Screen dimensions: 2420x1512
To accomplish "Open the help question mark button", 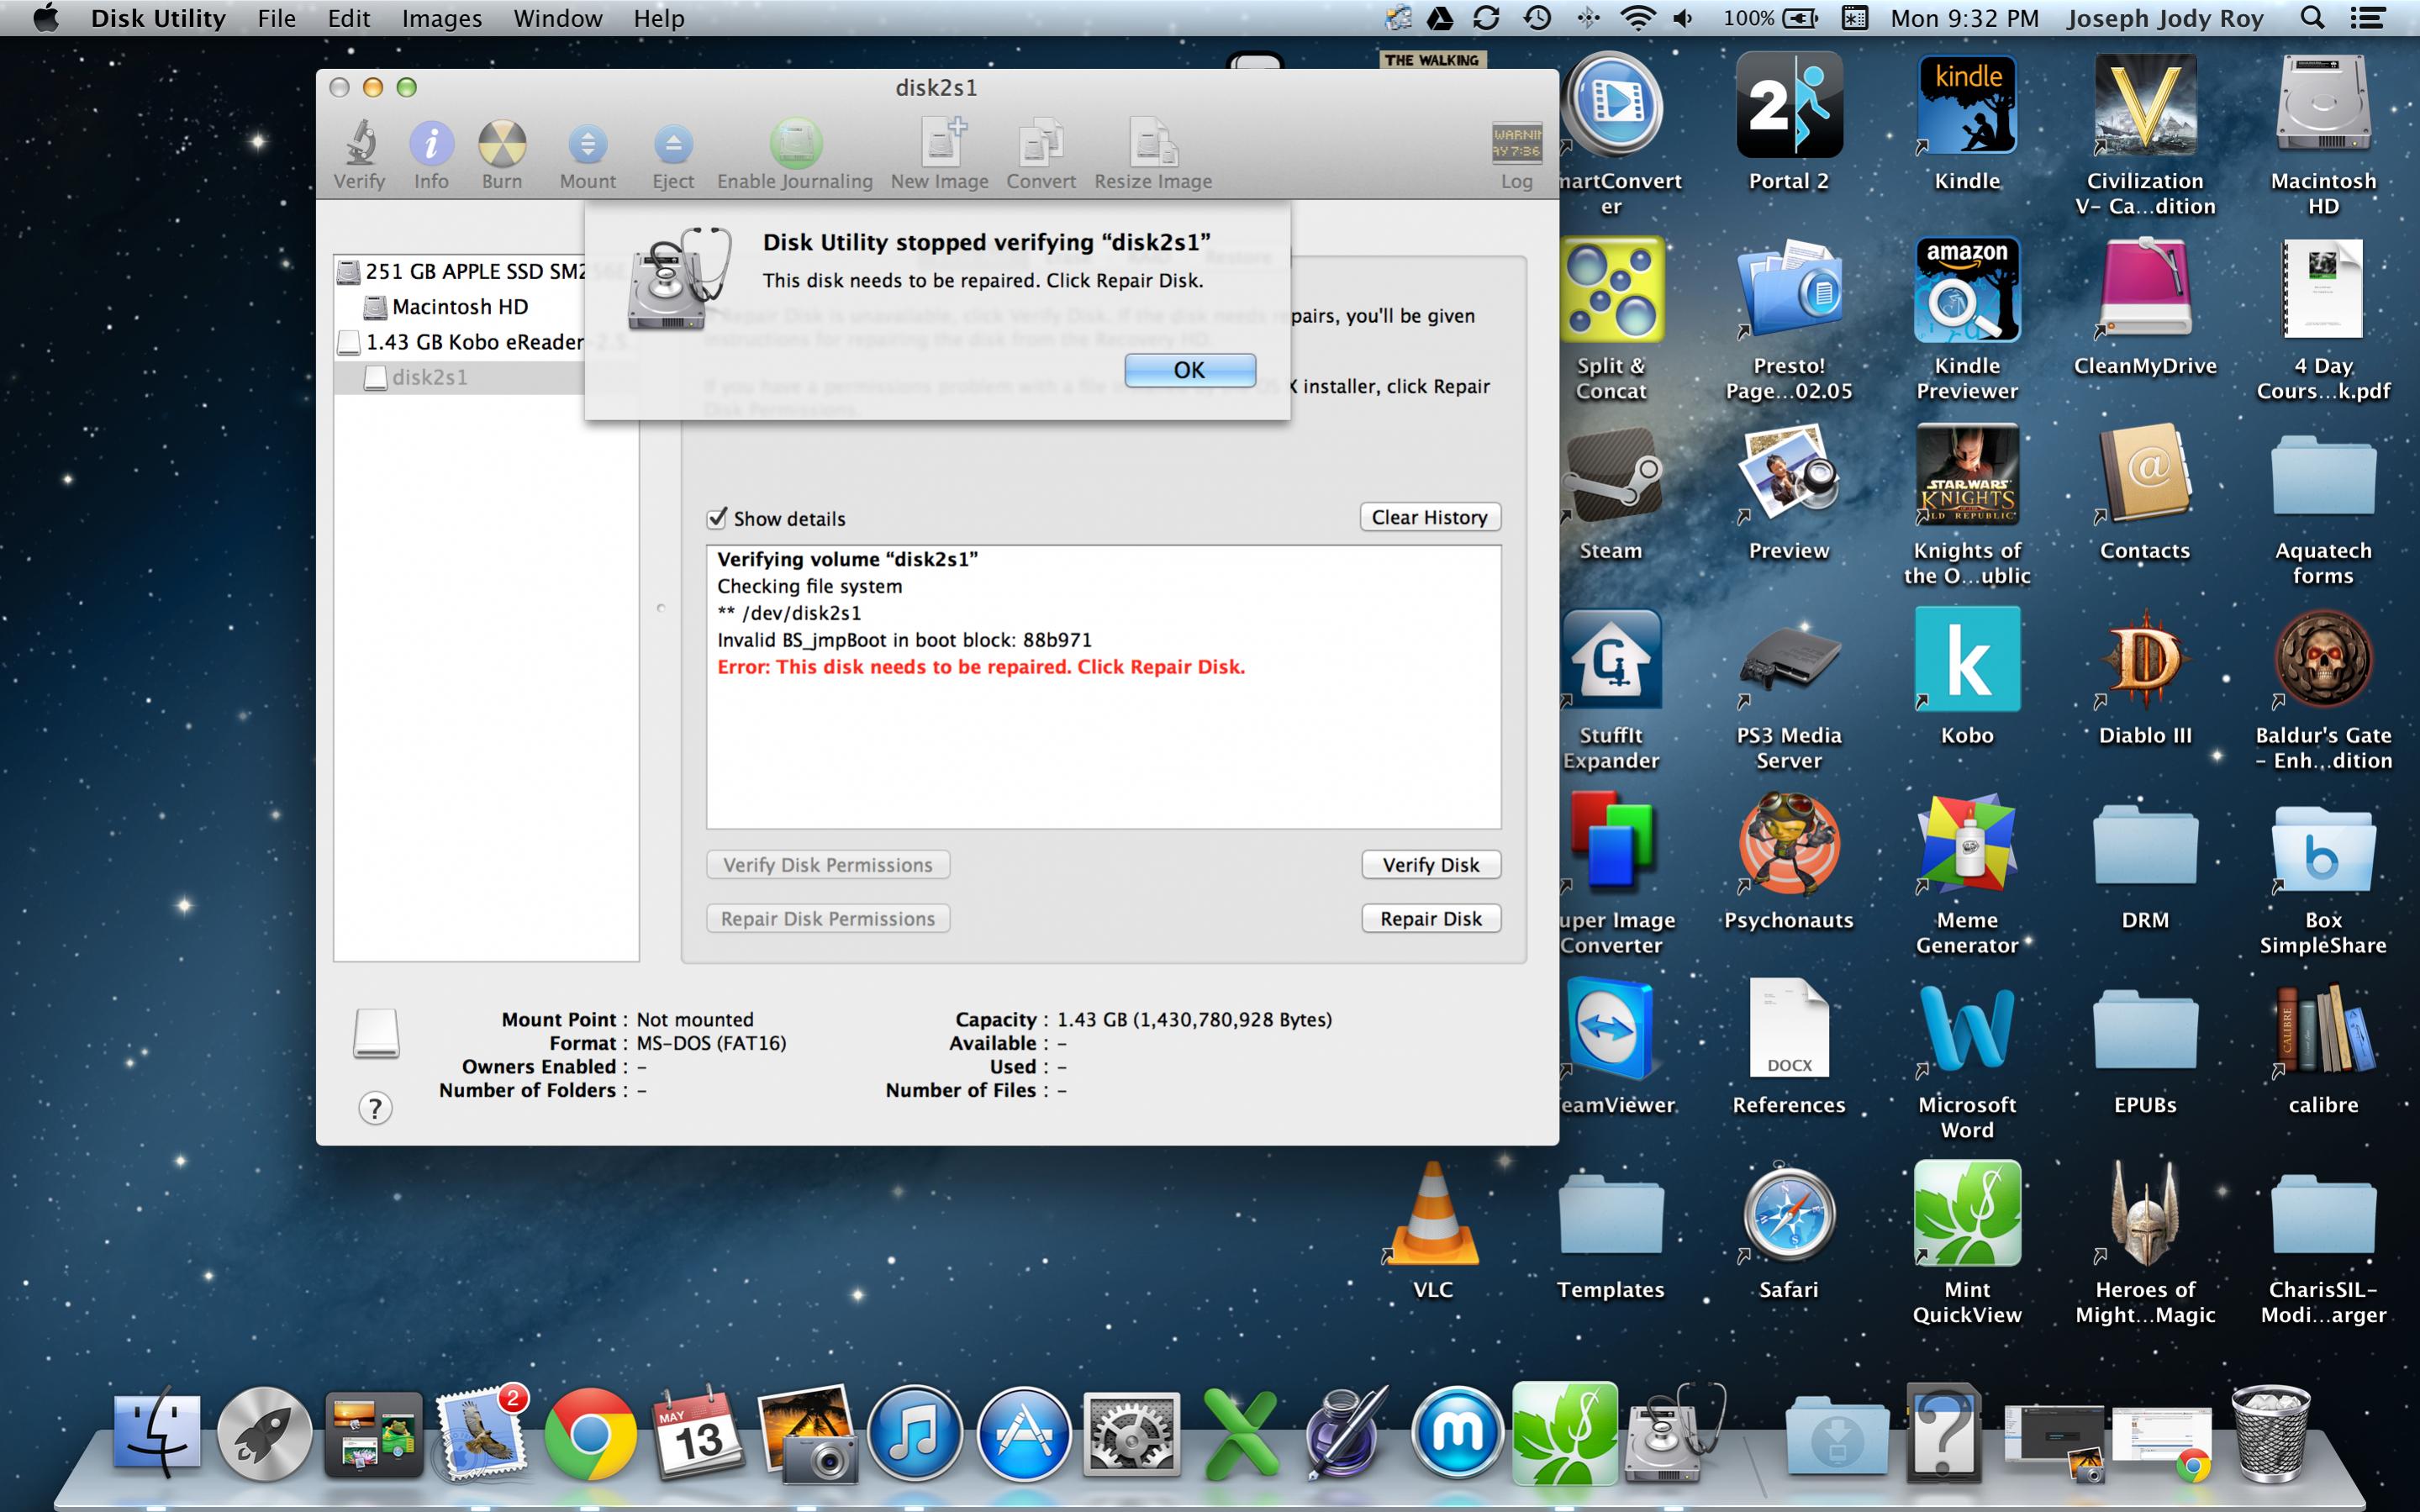I will 375,1108.
